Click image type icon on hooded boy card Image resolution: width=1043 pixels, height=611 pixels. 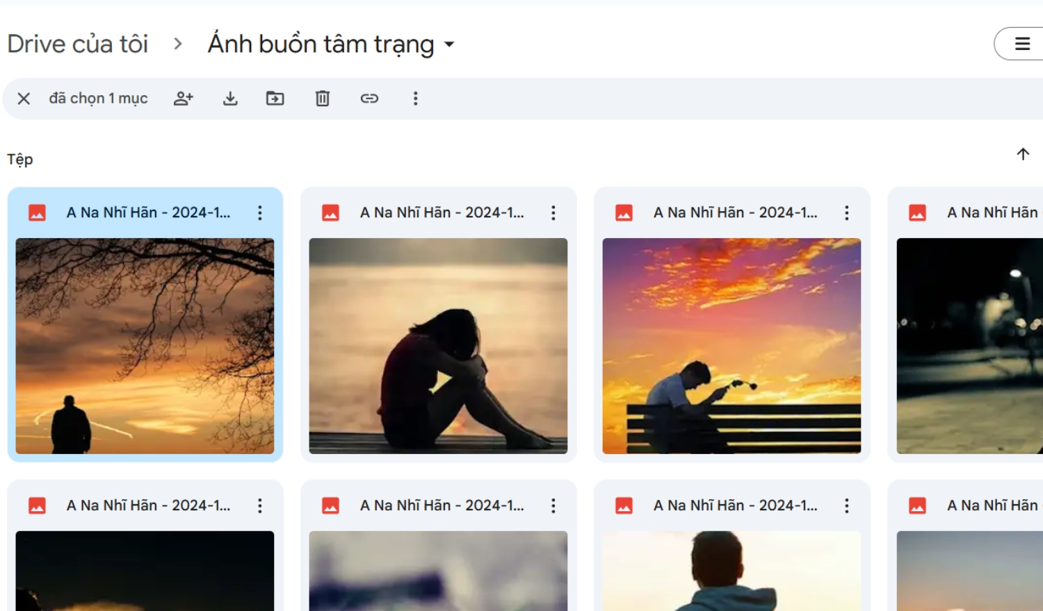click(x=624, y=506)
